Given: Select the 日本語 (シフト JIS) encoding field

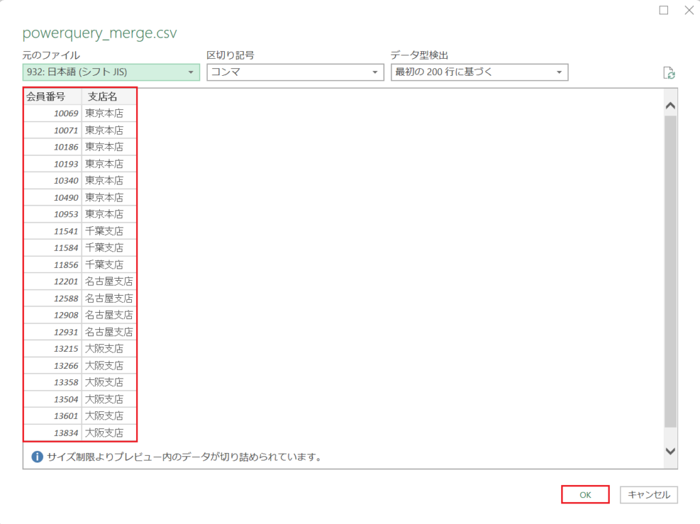Looking at the screenshot, I should point(103,72).
